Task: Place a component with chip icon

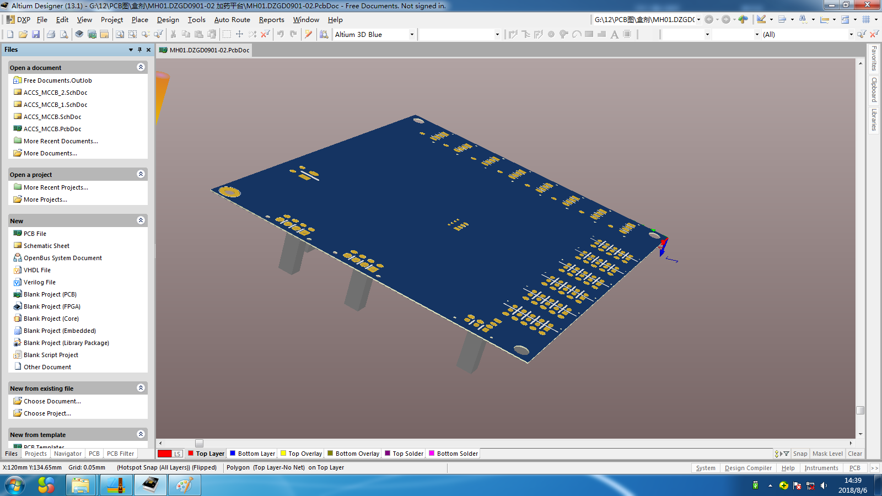Action: coord(627,34)
